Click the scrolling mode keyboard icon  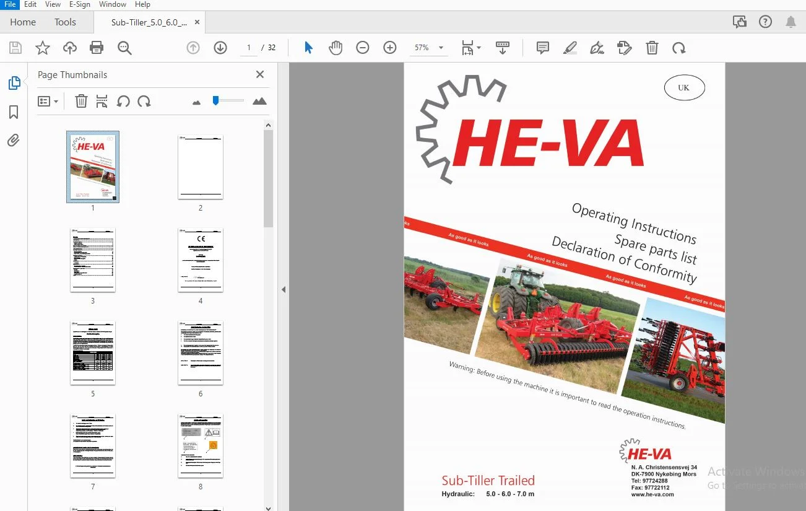coord(503,48)
